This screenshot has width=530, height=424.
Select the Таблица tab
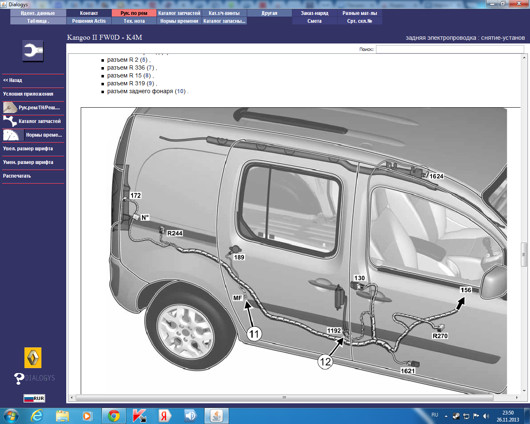38,21
